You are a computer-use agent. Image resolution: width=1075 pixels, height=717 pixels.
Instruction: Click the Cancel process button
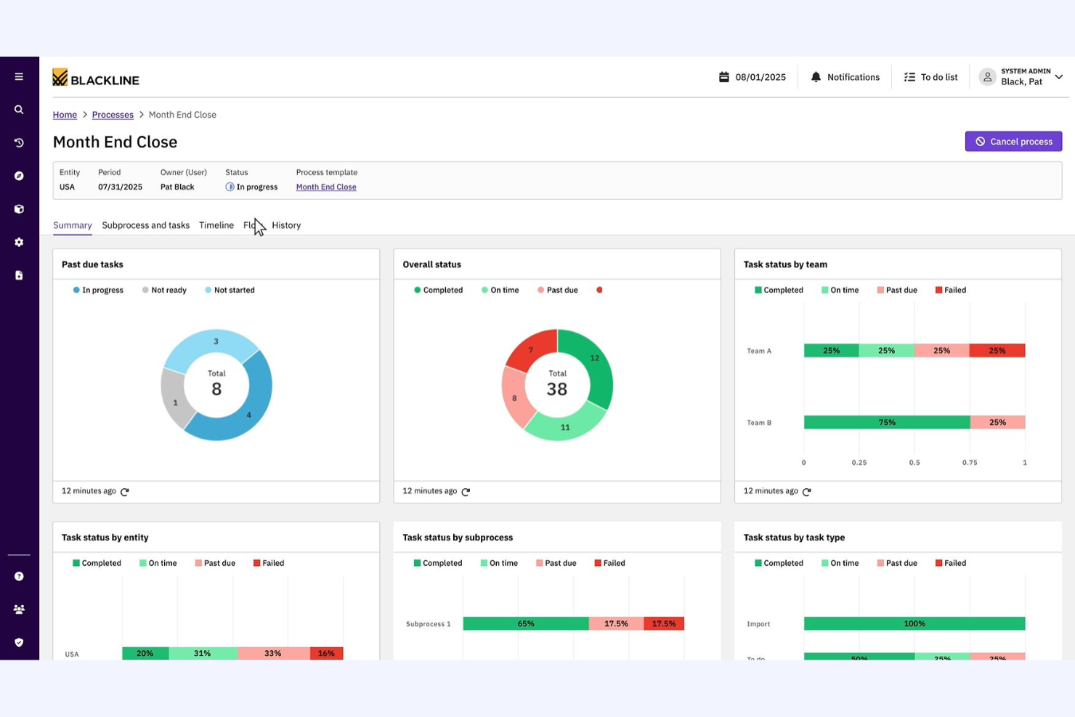[1013, 141]
